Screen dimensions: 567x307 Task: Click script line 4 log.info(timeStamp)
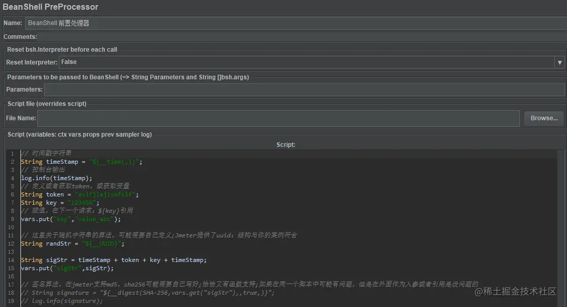56,178
